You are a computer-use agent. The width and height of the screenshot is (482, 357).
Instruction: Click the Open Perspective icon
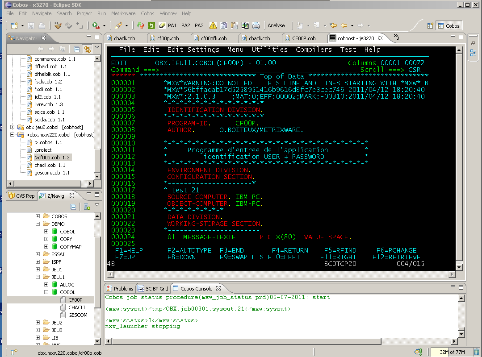click(430, 26)
